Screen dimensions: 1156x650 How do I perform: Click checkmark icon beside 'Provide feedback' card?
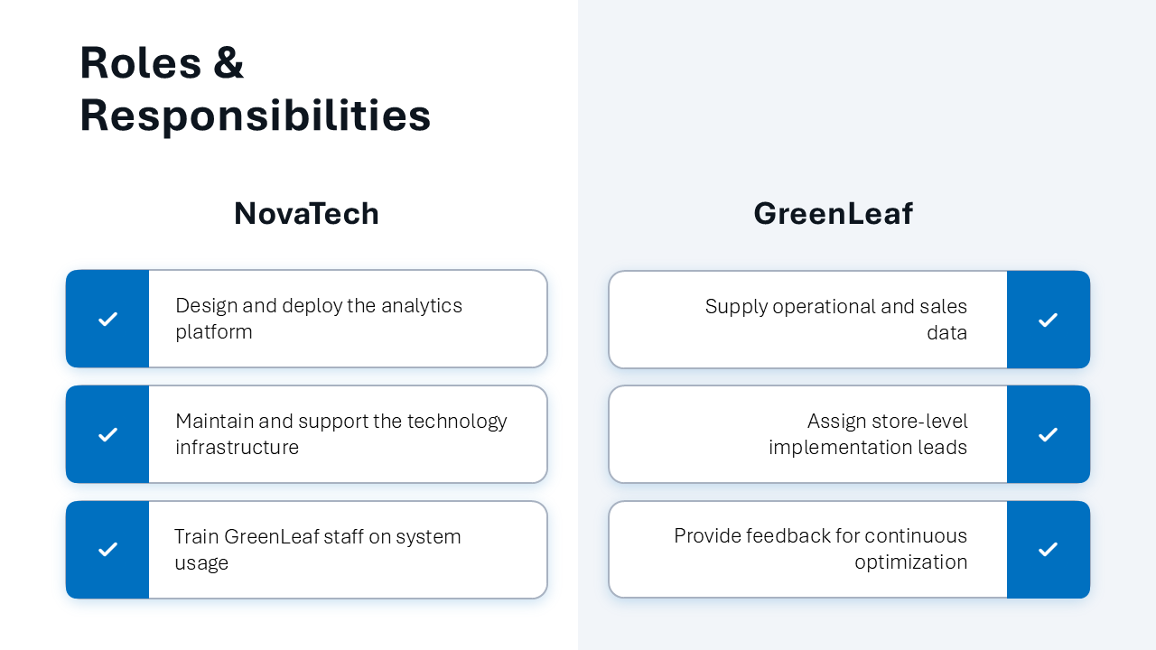click(x=1048, y=549)
